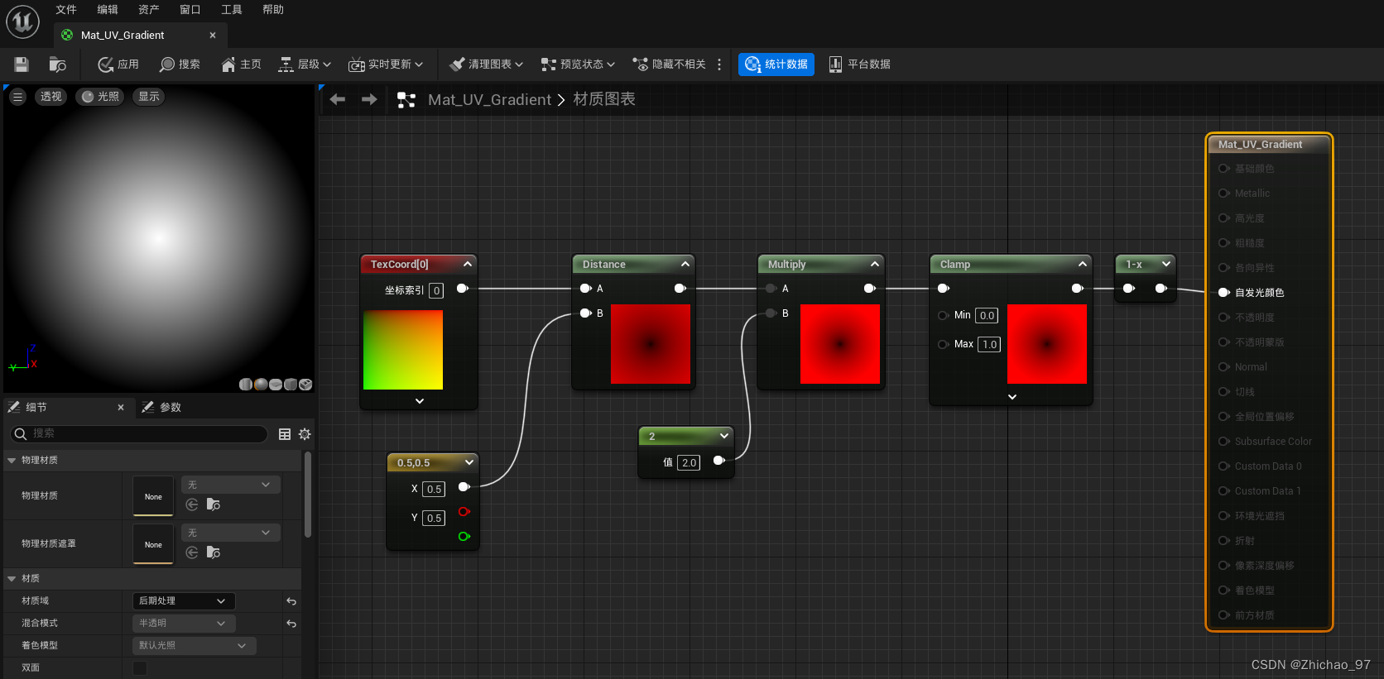
Task: Click the Unreal Engine logo icon
Action: tap(22, 22)
